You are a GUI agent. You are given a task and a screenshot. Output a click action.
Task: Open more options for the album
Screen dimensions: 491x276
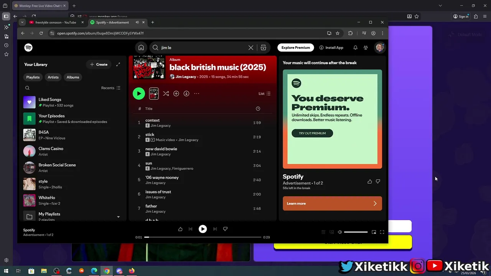[x=197, y=94]
